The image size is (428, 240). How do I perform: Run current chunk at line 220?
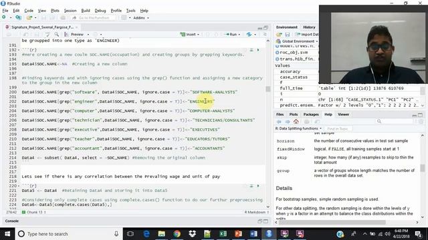point(258,186)
